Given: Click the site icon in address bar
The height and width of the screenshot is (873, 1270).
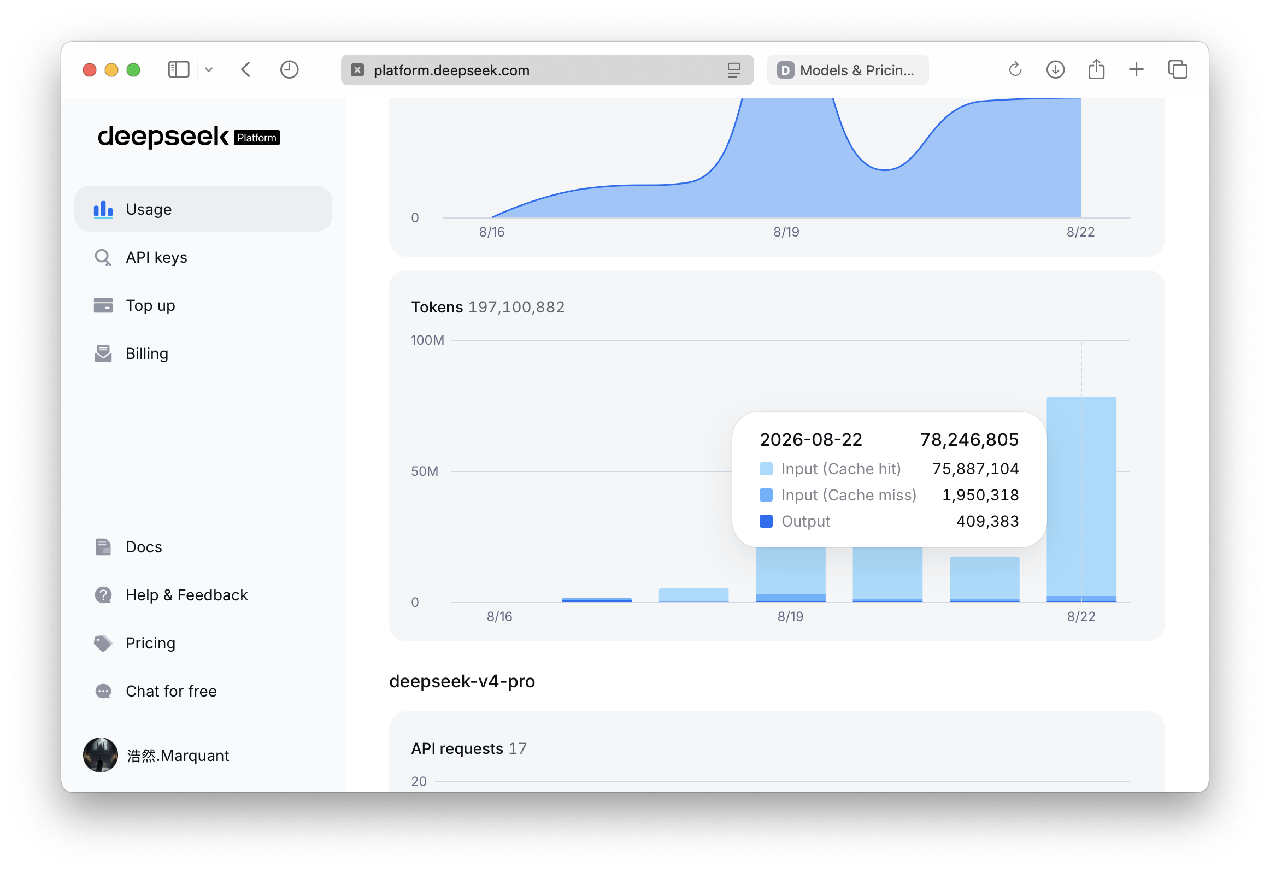Looking at the screenshot, I should [357, 70].
